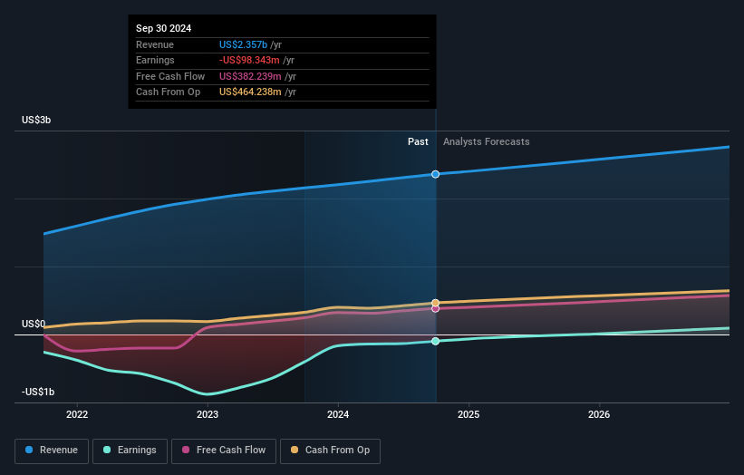Click the 2025 x-axis label
The width and height of the screenshot is (744, 475).
(469, 414)
